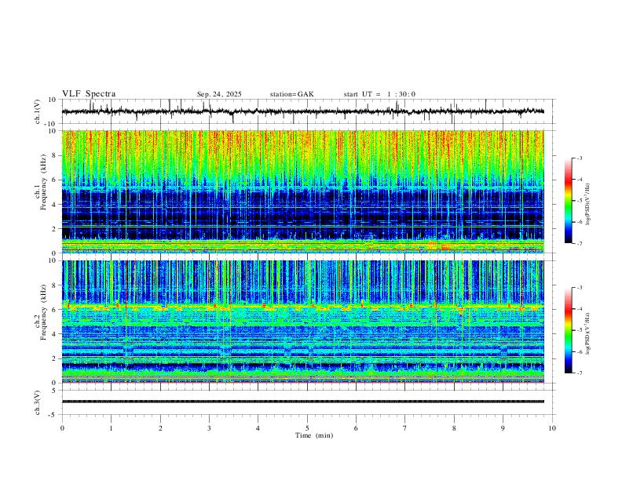Click time axis tick label "9"
The image size is (622, 480).
click(503, 428)
